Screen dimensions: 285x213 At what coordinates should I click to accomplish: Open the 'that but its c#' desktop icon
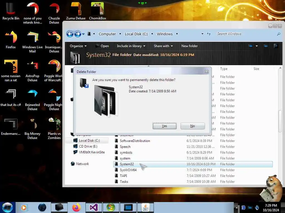11,98
